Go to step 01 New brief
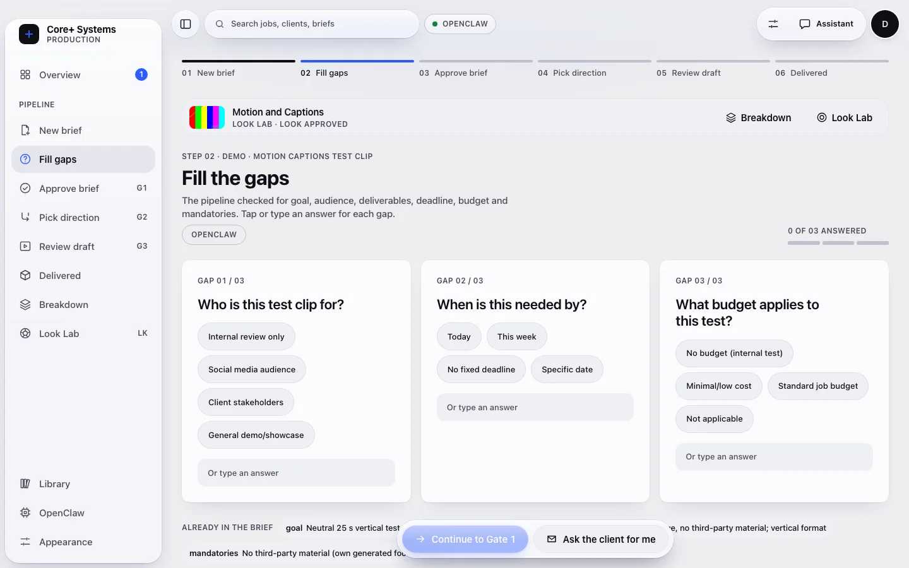 239,69
